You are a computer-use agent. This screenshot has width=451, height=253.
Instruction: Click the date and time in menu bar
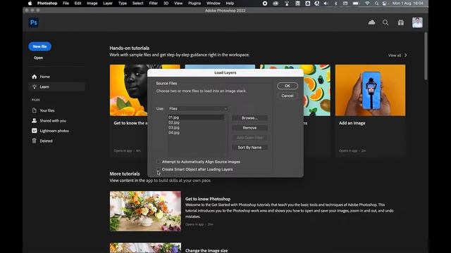[x=407, y=4]
